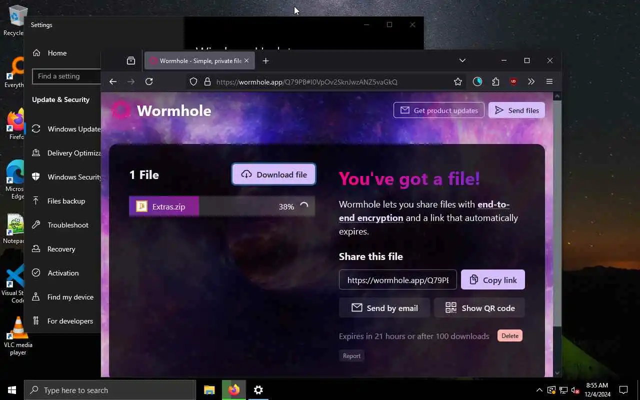Select the Wormhole tab in Firefox
The image size is (640, 400).
click(200, 60)
